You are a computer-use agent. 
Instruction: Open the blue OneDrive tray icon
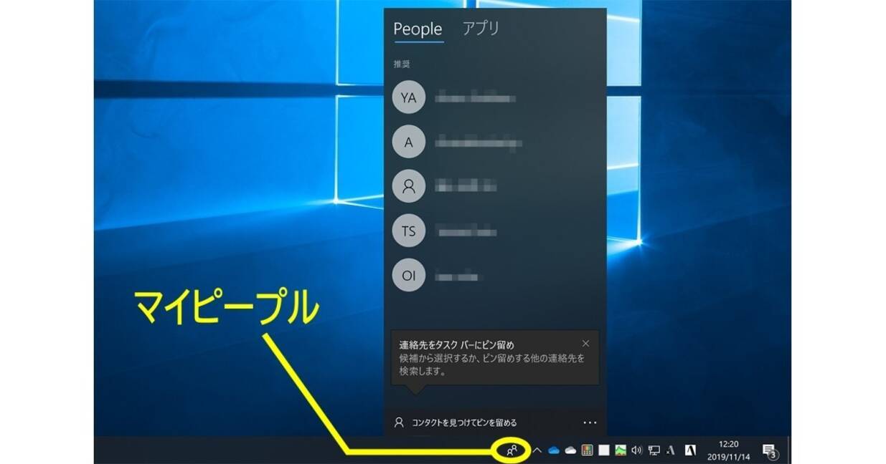554,450
